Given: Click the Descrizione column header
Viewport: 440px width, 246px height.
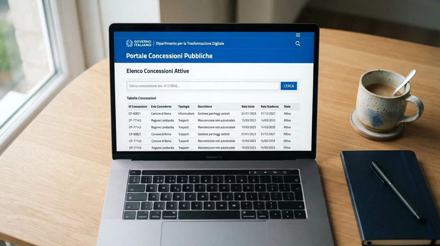Looking at the screenshot, I should (x=205, y=107).
